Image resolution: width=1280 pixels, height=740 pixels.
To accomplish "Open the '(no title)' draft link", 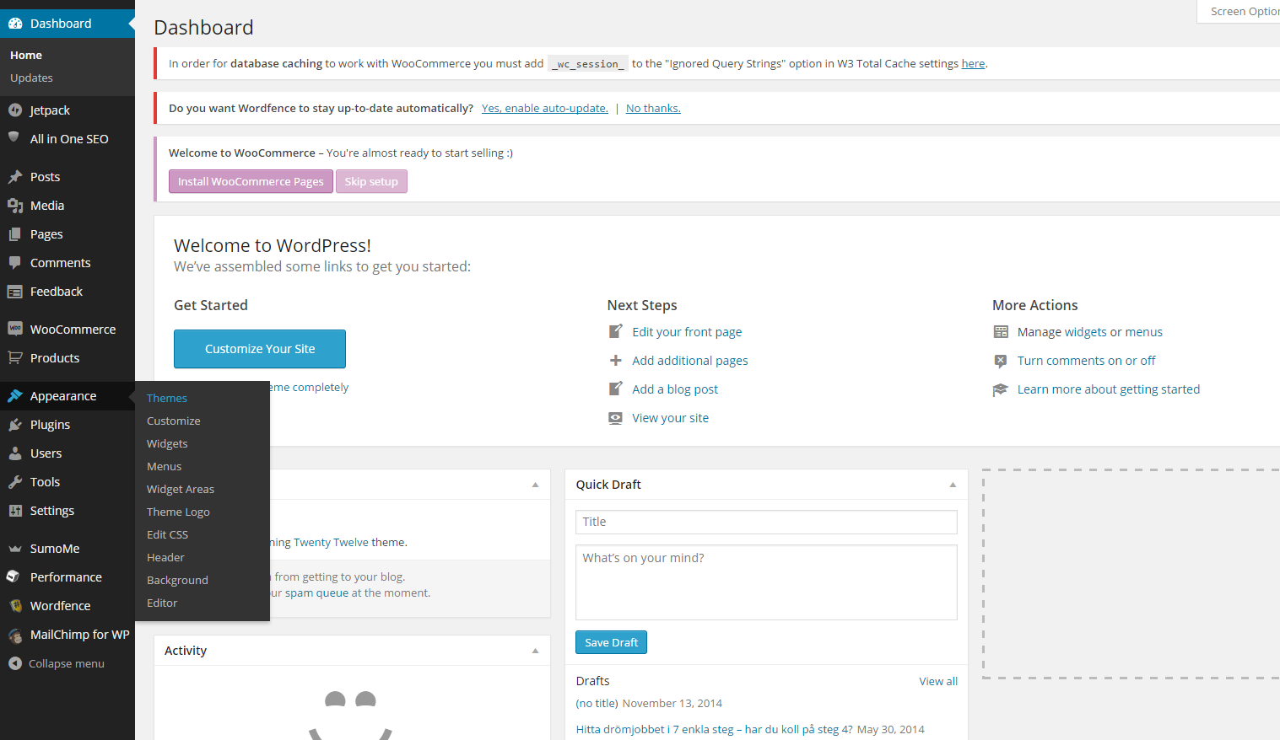I will tap(597, 703).
